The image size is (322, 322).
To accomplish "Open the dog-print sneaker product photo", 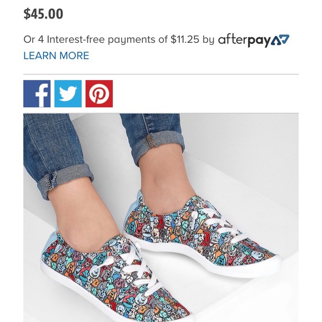I will tap(161, 218).
